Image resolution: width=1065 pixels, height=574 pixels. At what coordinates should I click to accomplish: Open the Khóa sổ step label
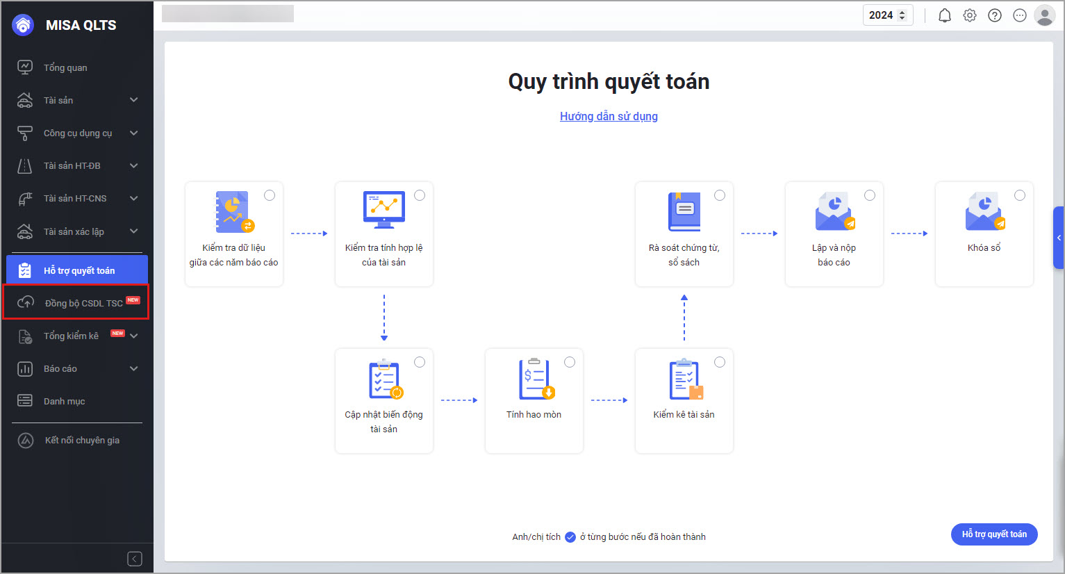[x=984, y=247]
